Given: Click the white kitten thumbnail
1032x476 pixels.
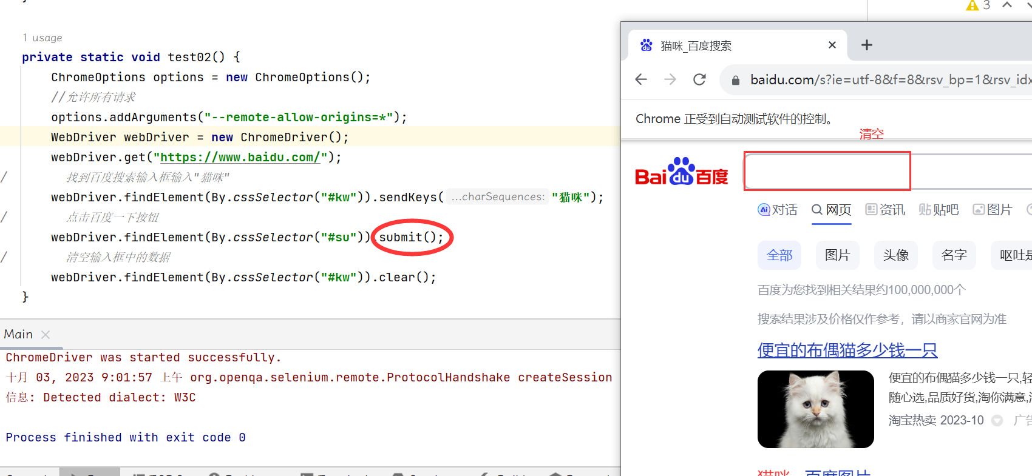Looking at the screenshot, I should click(816, 409).
